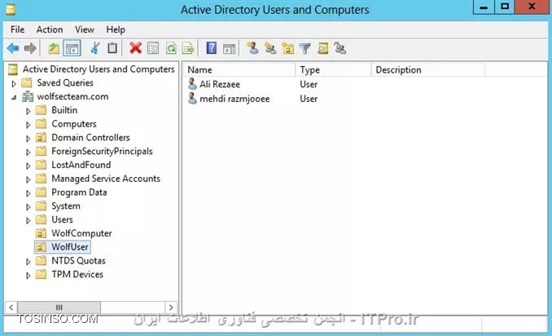Viewport: 552px width, 336px height.
Task: Expand the Managed Service Accounts container
Action: [28, 179]
